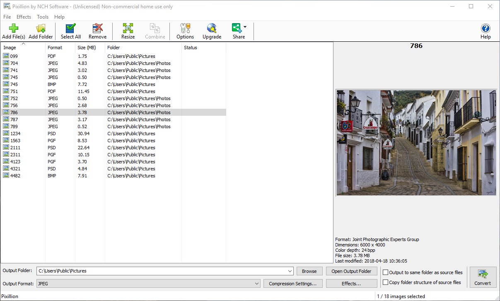Viewport: 500px width, 301px height.
Task: Check Copy folder structure of source files
Action: (385, 282)
